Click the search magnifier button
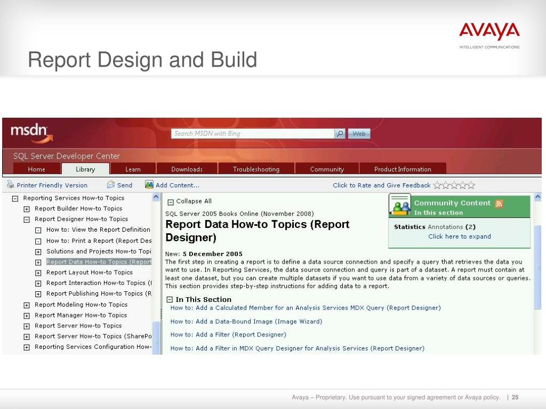 [x=340, y=134]
